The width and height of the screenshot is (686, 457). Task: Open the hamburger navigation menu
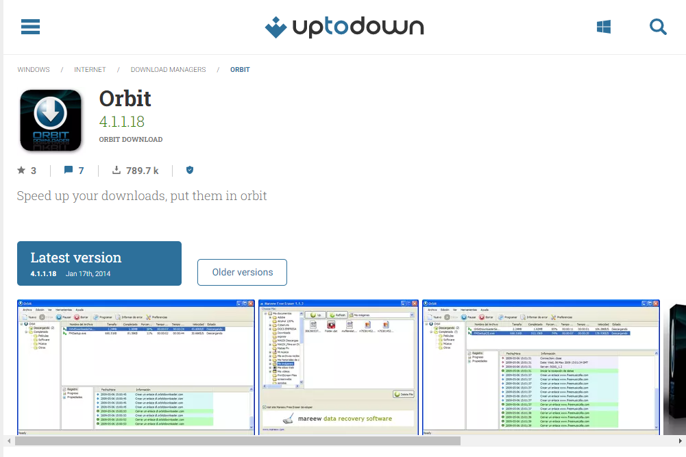click(x=30, y=27)
